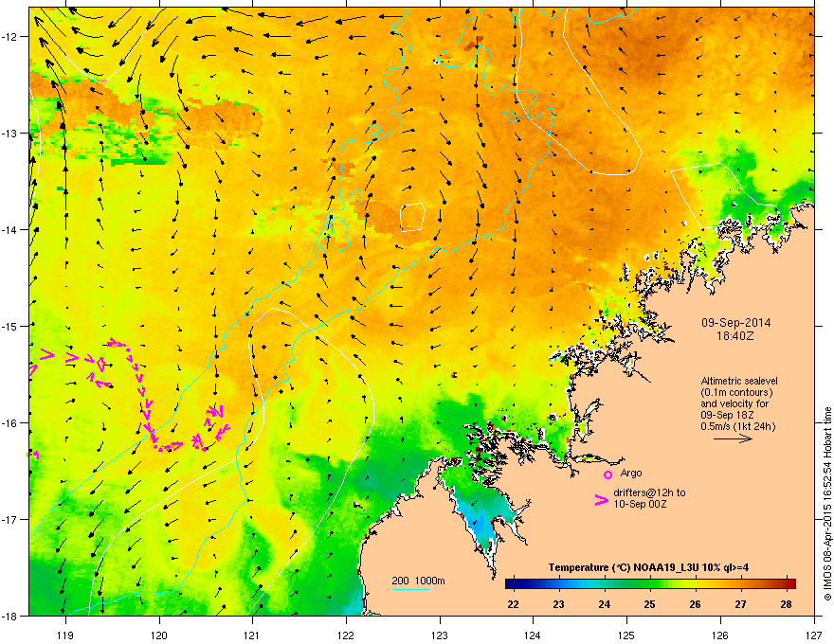This screenshot has height=644, width=834.
Task: Click the time text 18:40Z
Action: (735, 336)
